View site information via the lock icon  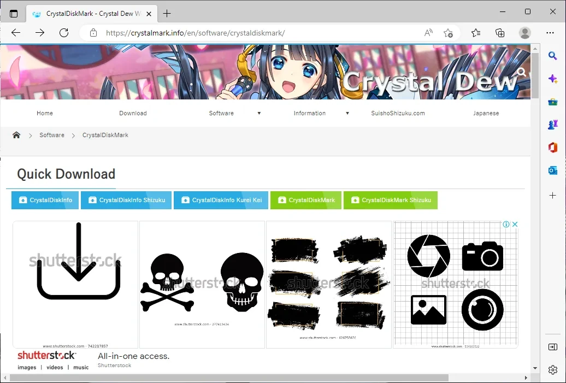pos(93,33)
